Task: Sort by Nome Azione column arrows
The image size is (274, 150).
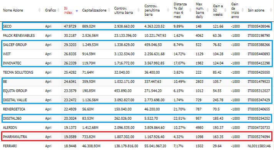Action: pyautogui.click(x=40, y=10)
